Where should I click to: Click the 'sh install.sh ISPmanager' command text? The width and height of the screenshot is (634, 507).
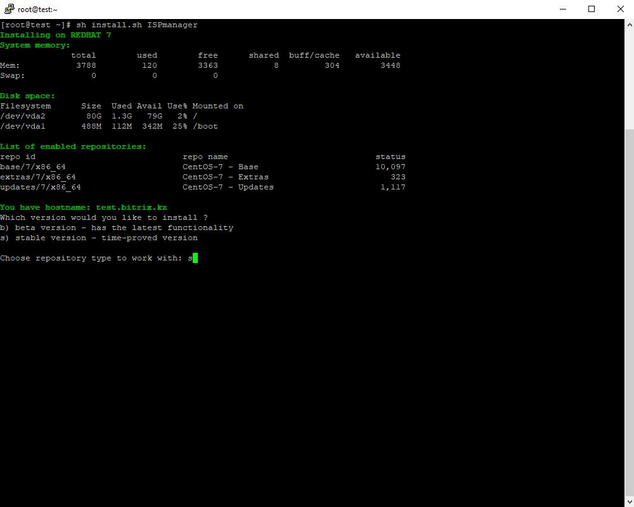coord(137,25)
